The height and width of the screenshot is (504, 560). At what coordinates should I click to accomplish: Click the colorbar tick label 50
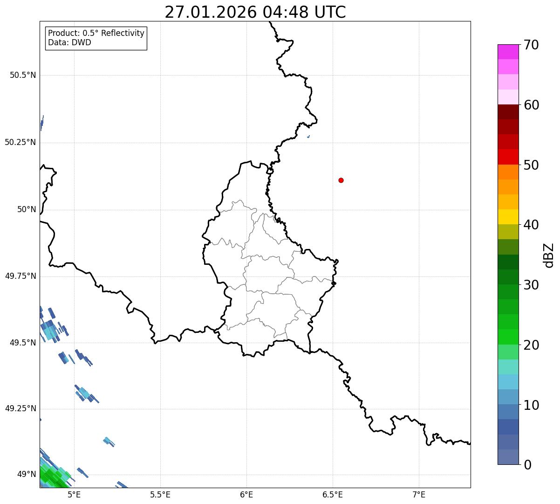pos(531,166)
